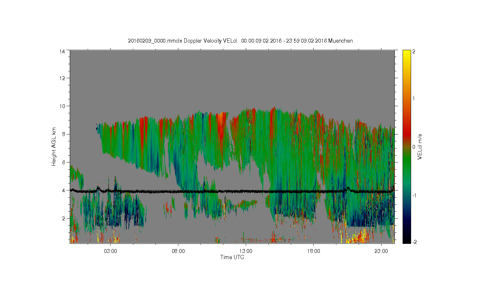Viewport: 489px width, 293px height.
Task: Click the height tick label 6
Action: pos(64,162)
